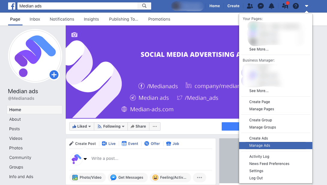Open the Quick Help question mark icon

(296, 6)
